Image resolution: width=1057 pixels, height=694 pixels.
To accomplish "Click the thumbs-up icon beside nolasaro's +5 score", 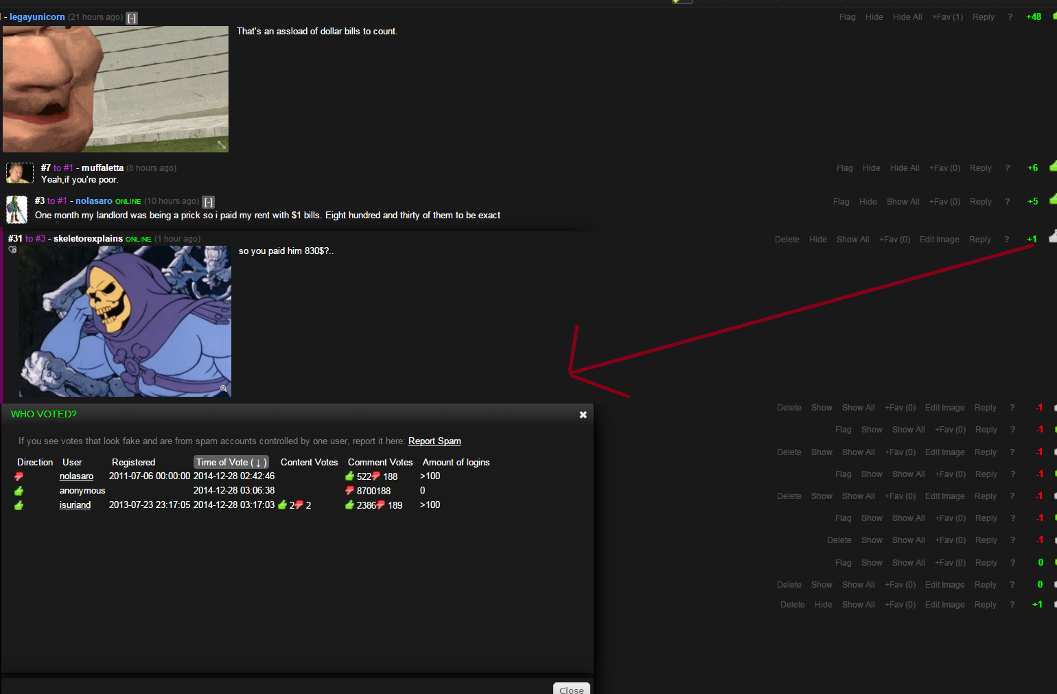I will coord(1053,200).
